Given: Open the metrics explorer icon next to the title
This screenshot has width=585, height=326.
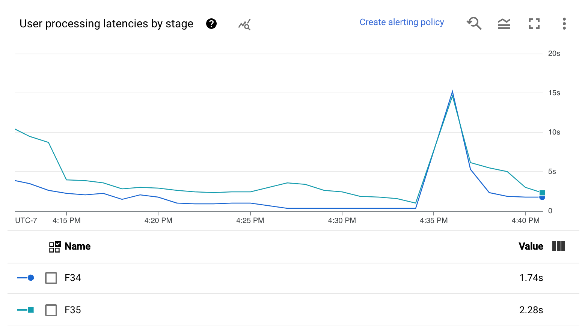Looking at the screenshot, I should pyautogui.click(x=244, y=24).
